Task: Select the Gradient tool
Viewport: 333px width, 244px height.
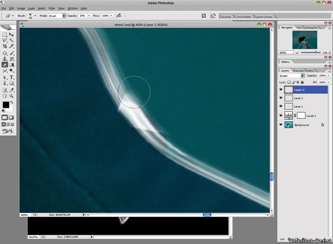Action: [x=12, y=65]
